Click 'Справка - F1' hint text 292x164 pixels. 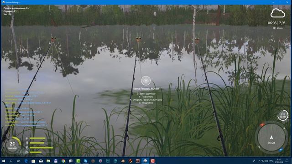10,11
